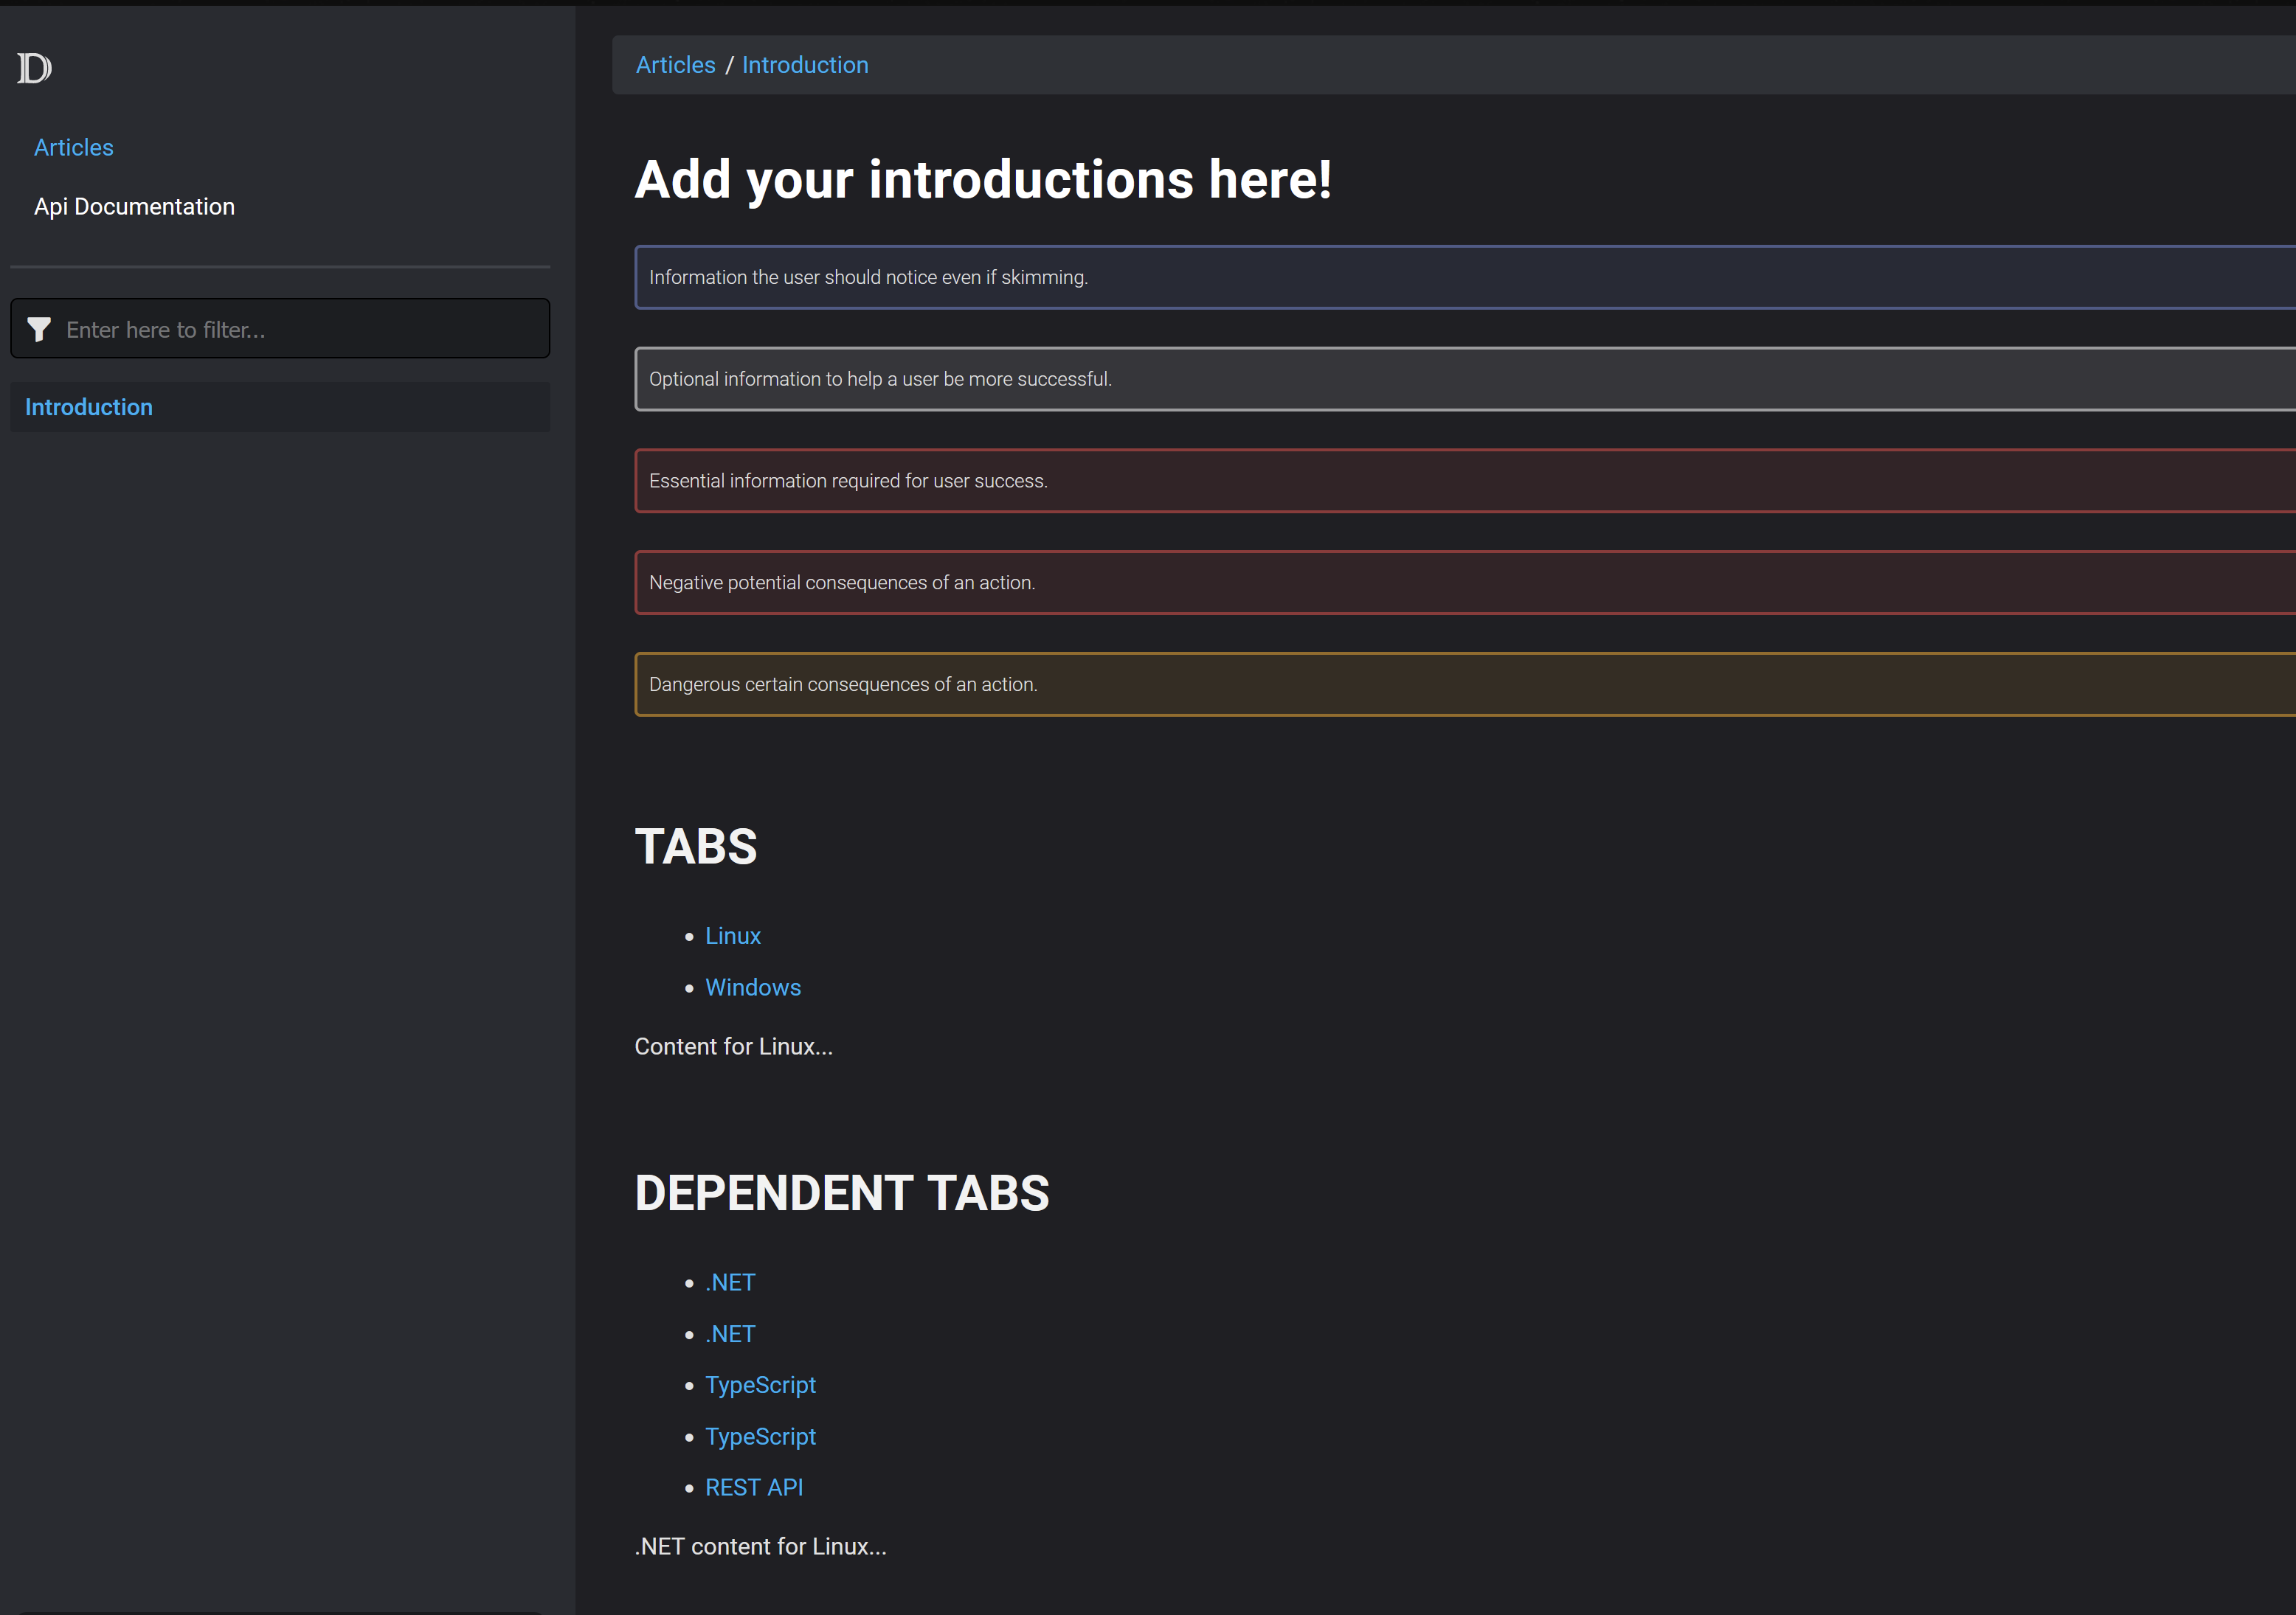Click the 'Dangerous certain consequences' warning box
Image resolution: width=2296 pixels, height=1615 pixels.
point(1465,684)
